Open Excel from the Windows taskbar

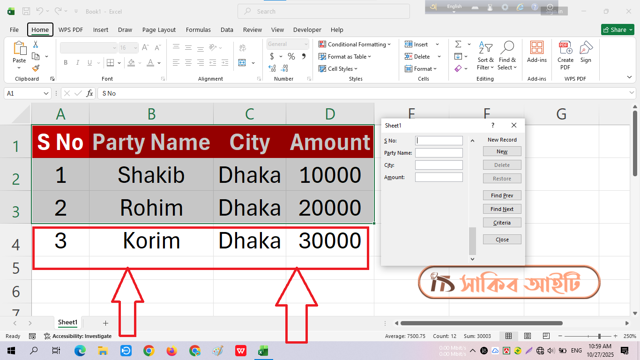tap(263, 351)
